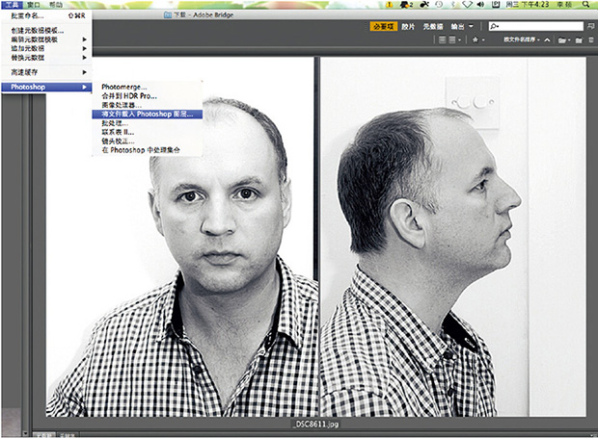The width and height of the screenshot is (598, 438).
Task: Open the 窗口 (Window) menu
Action: (33, 5)
